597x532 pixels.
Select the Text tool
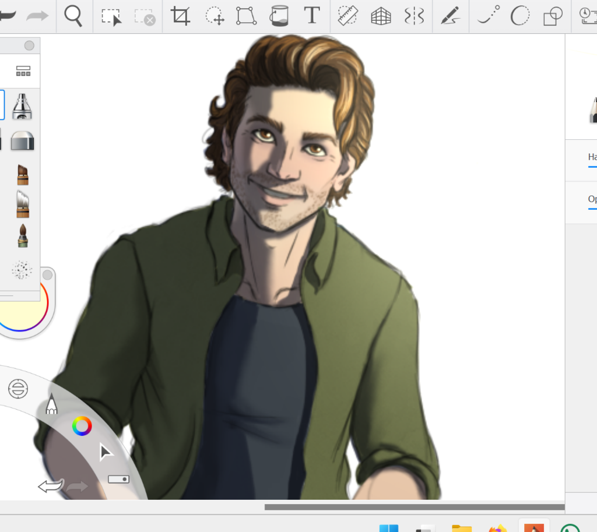312,16
